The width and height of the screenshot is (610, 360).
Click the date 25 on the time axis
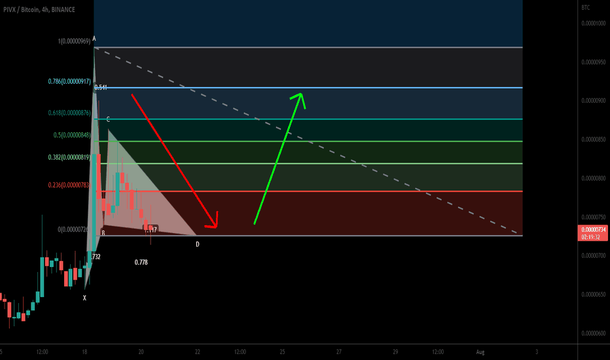click(282, 352)
